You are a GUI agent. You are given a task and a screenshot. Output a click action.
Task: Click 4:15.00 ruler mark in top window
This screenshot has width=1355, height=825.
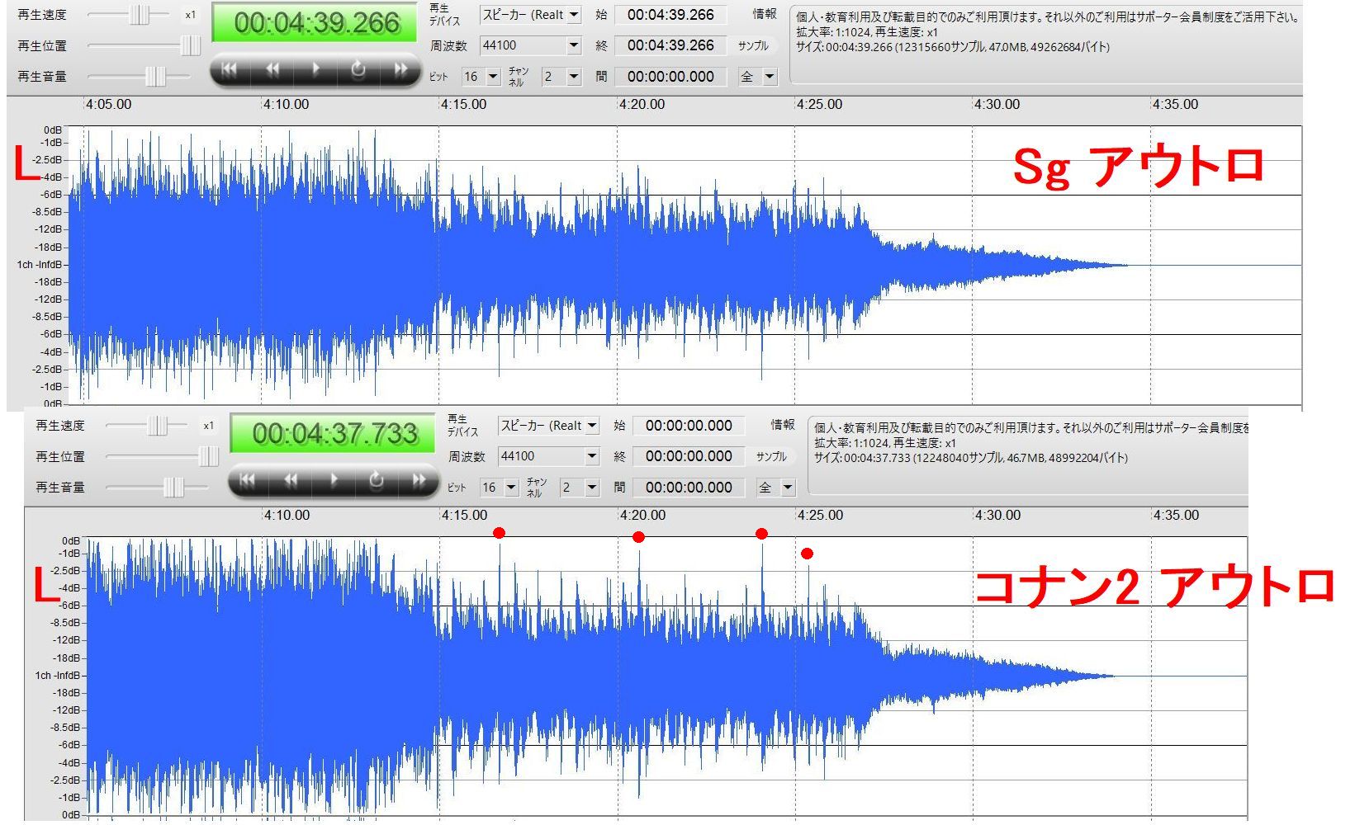click(x=464, y=105)
